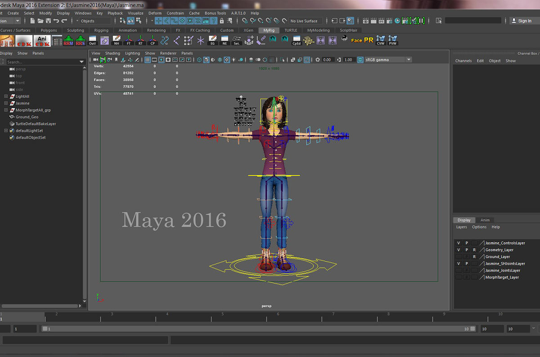This screenshot has width=540, height=357.
Task: Toggle Geometry_Layer visibility V box
Action: pos(459,250)
